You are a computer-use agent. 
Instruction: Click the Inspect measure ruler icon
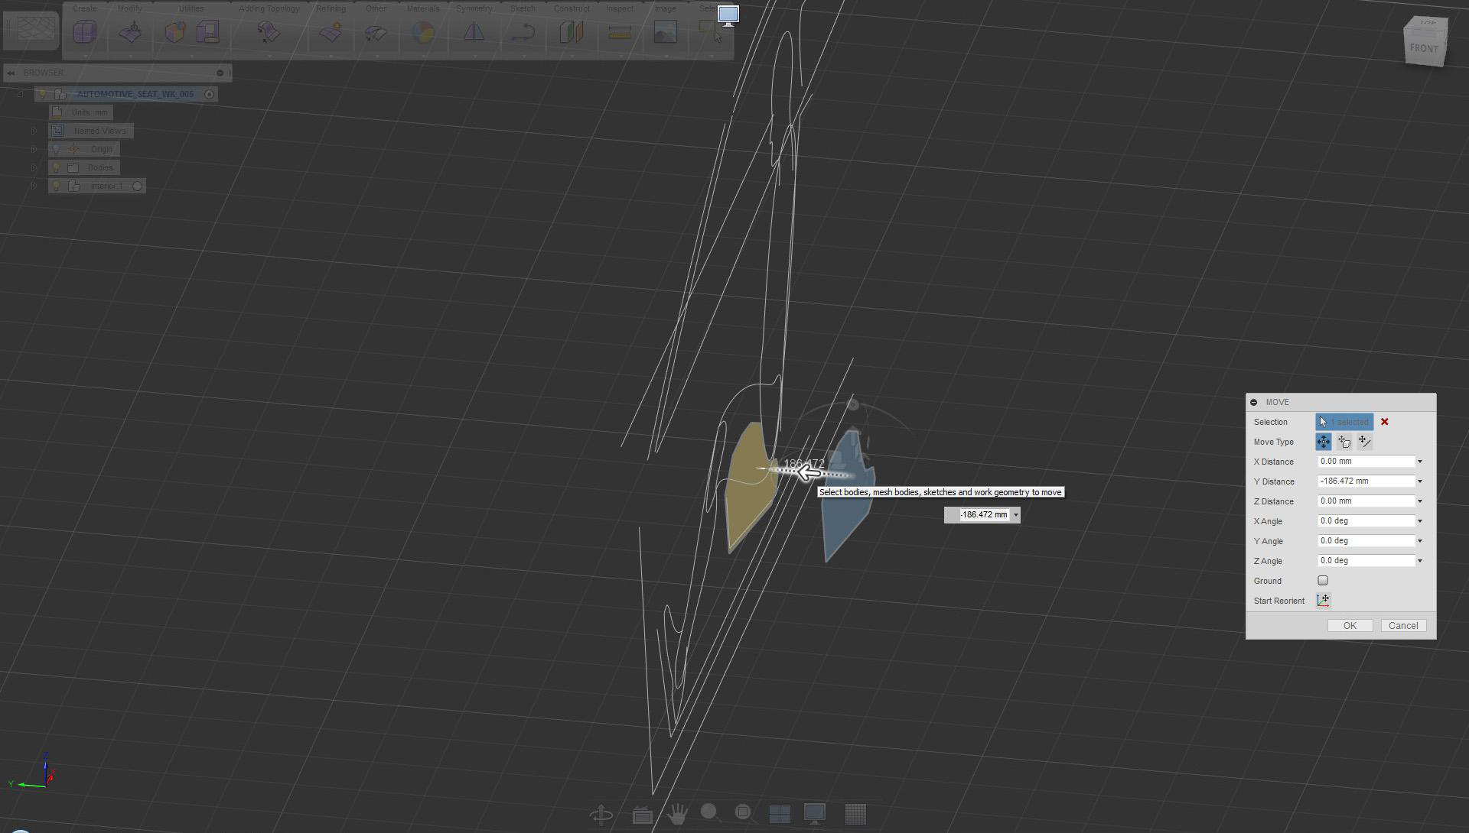click(x=620, y=32)
